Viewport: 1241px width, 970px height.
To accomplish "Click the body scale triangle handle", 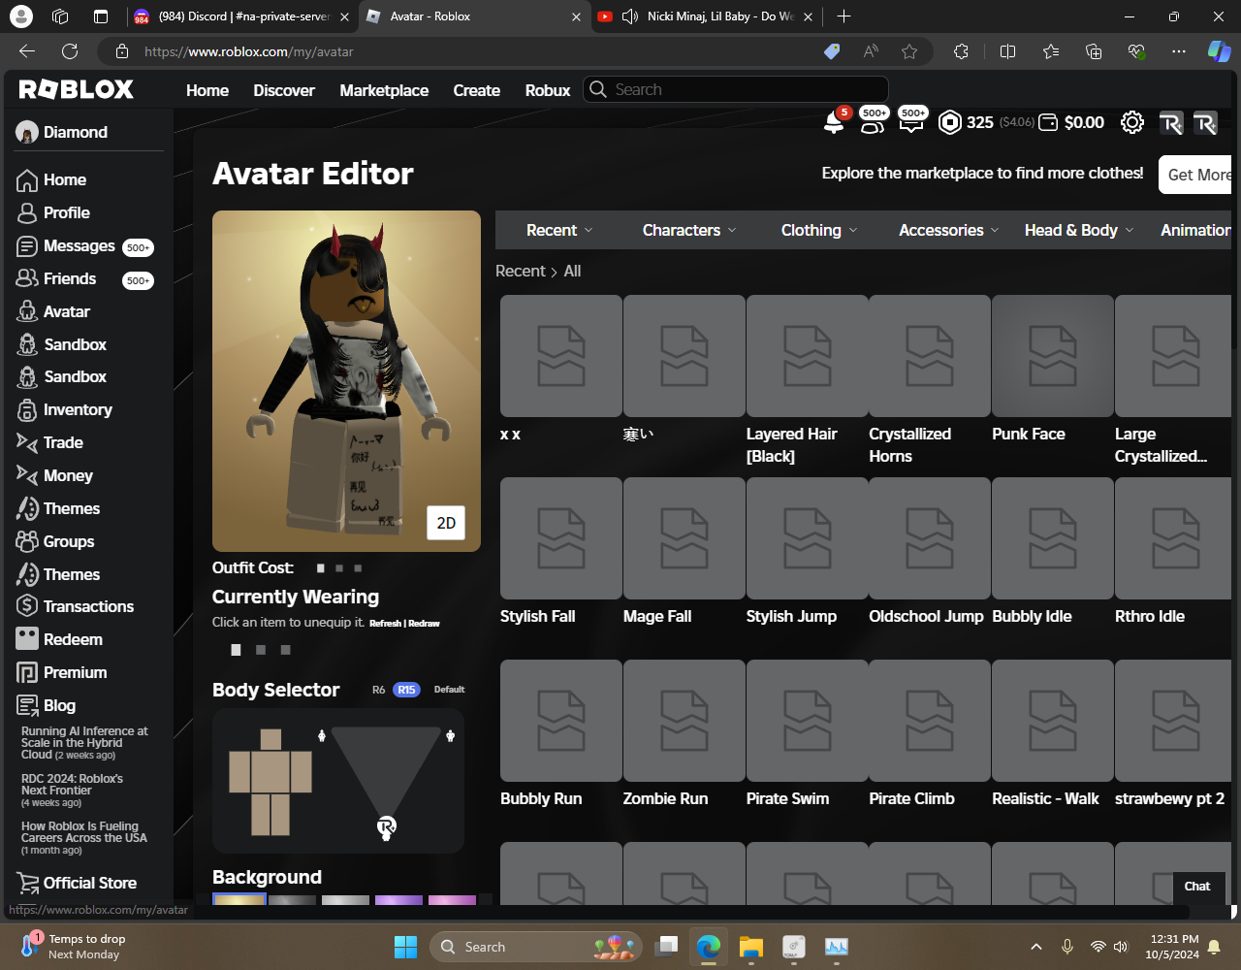I will pyautogui.click(x=386, y=827).
